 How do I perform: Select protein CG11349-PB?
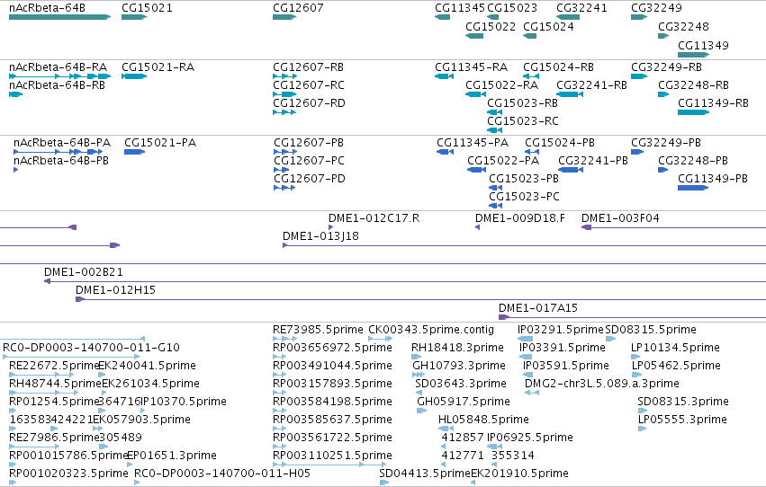coord(693,188)
